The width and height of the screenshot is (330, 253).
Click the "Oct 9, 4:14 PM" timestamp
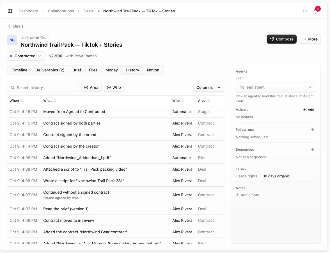(23, 146)
